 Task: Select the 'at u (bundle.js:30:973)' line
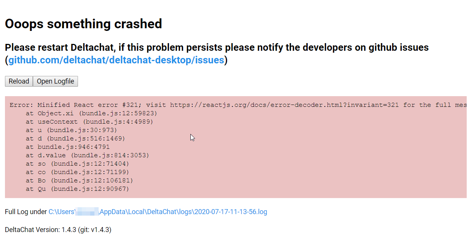click(x=71, y=130)
